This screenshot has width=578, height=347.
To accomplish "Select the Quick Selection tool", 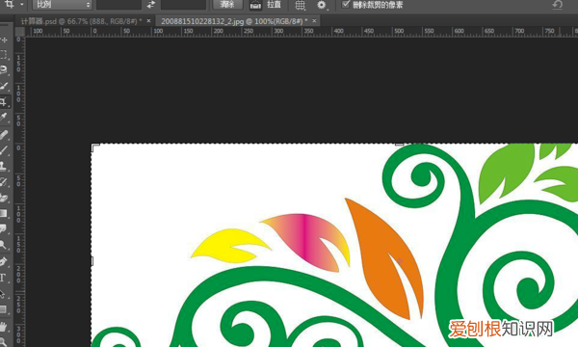I will 4,86.
